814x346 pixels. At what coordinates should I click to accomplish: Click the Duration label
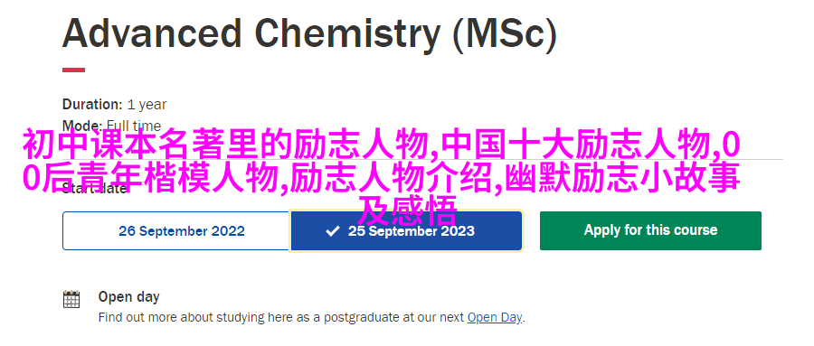(92, 104)
